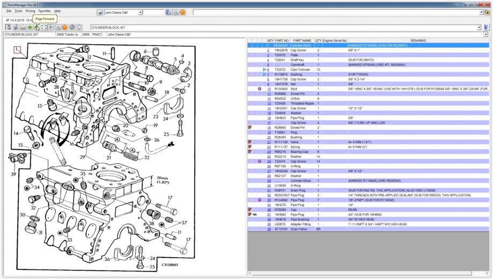493x279 pixels.
Task: Click the CYLINDER BLOCK, KIT breadcrumb segment
Action: pos(30,34)
